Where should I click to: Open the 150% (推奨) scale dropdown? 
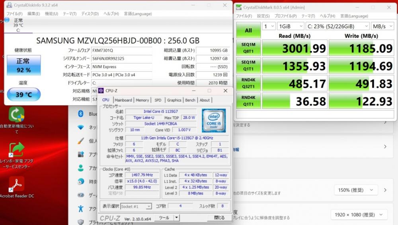[x=355, y=190]
